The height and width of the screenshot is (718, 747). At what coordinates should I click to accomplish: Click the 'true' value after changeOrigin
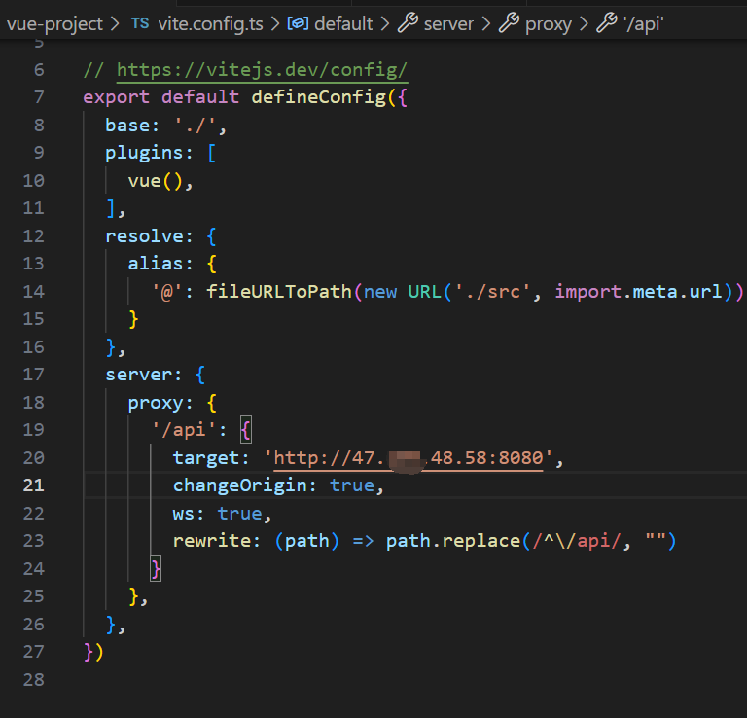[352, 485]
